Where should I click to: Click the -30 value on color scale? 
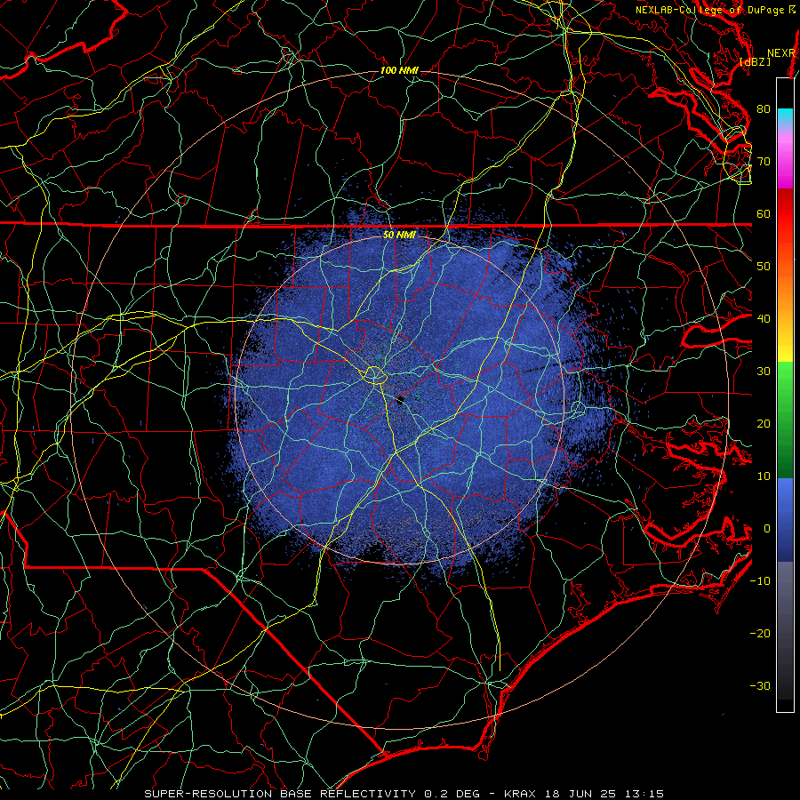pyautogui.click(x=760, y=686)
